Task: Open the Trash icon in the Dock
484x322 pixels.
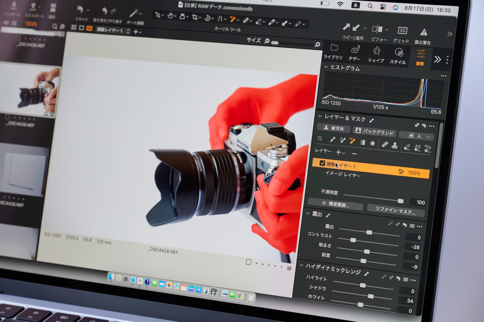Action: coord(251,297)
